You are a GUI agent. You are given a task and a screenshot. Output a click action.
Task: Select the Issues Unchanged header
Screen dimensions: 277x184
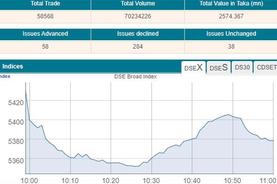pyautogui.click(x=231, y=34)
